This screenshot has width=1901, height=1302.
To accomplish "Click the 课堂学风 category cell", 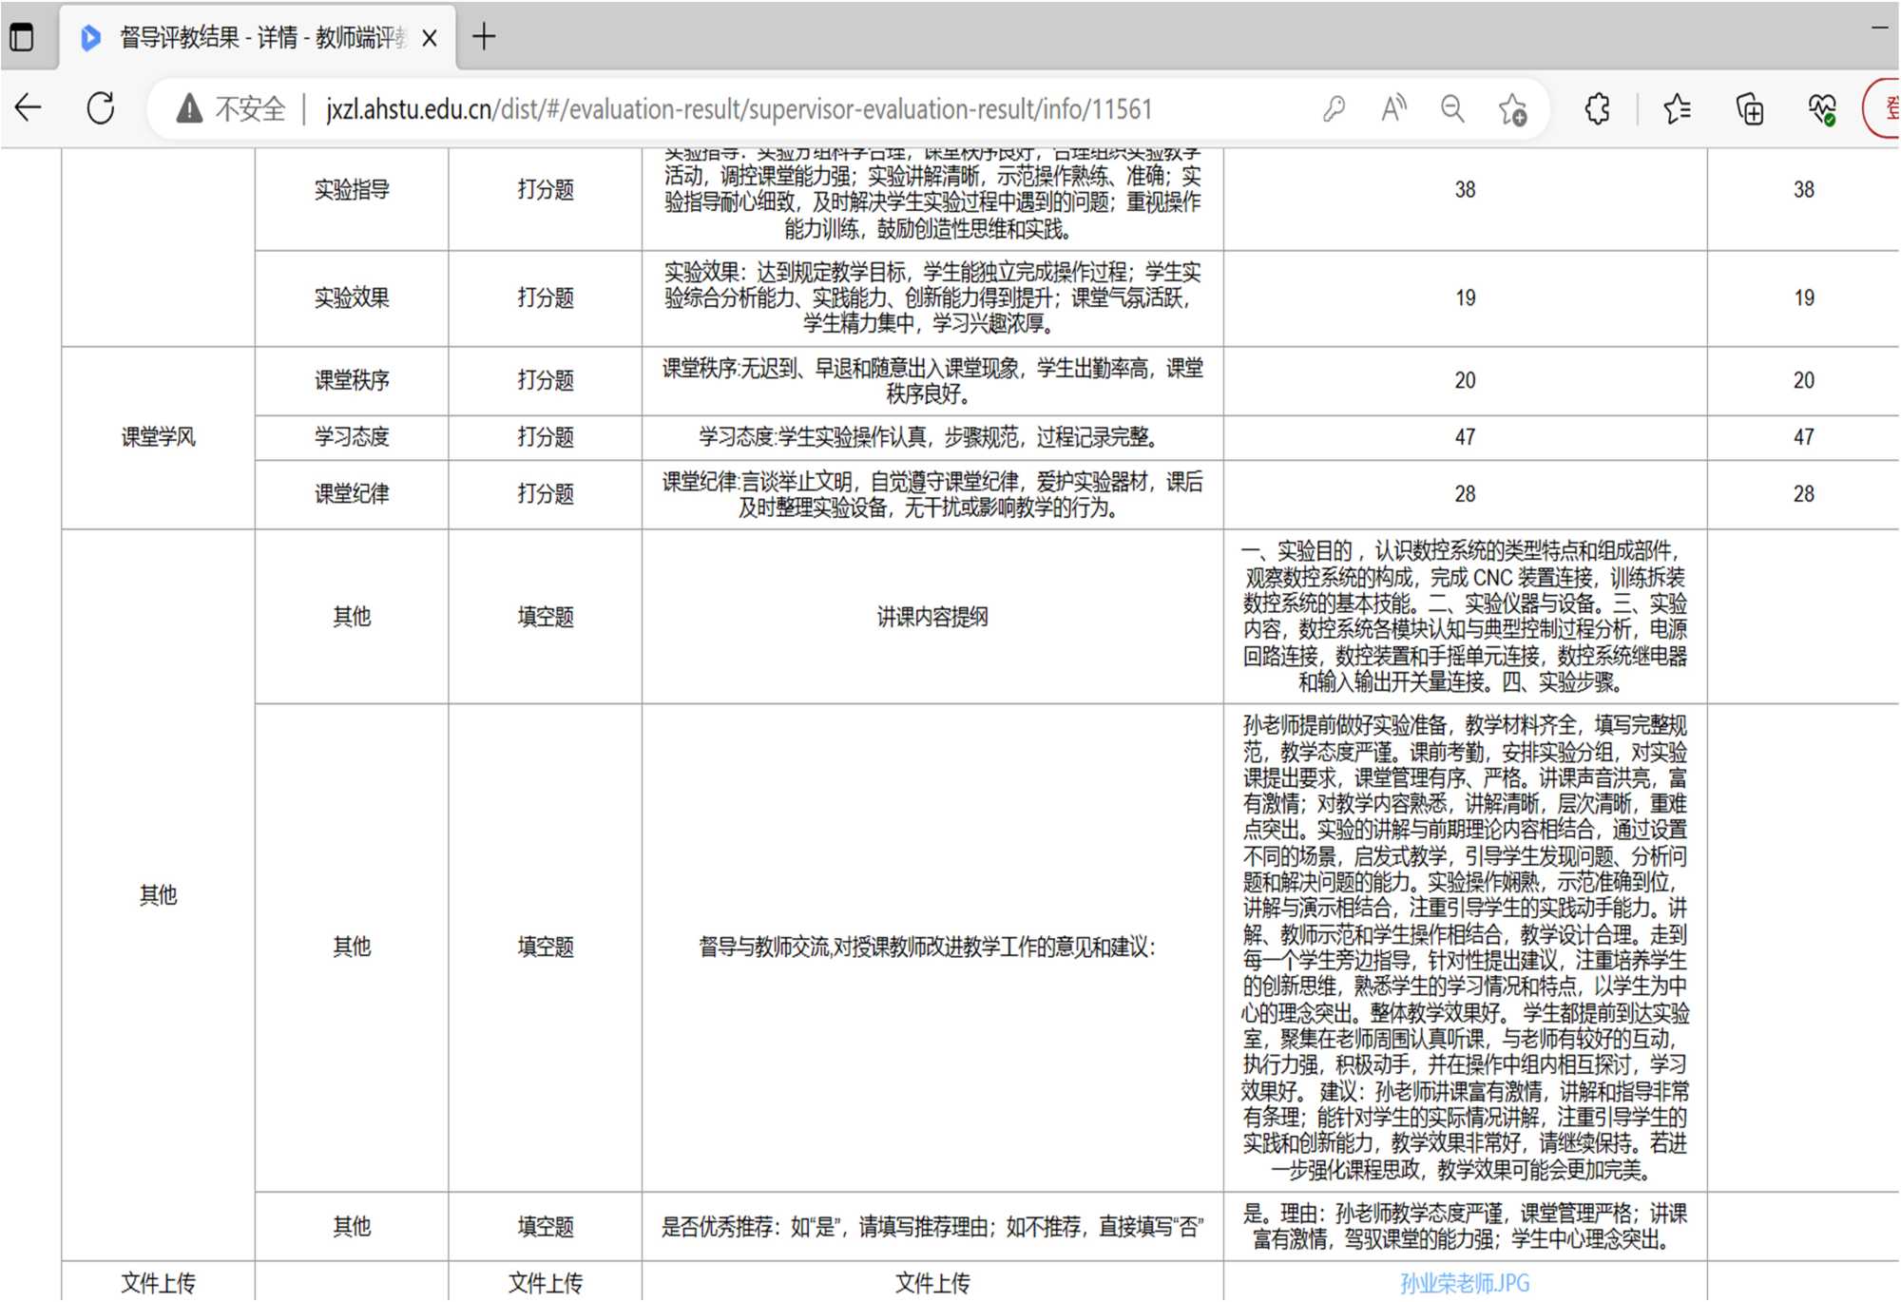I will click(x=158, y=437).
